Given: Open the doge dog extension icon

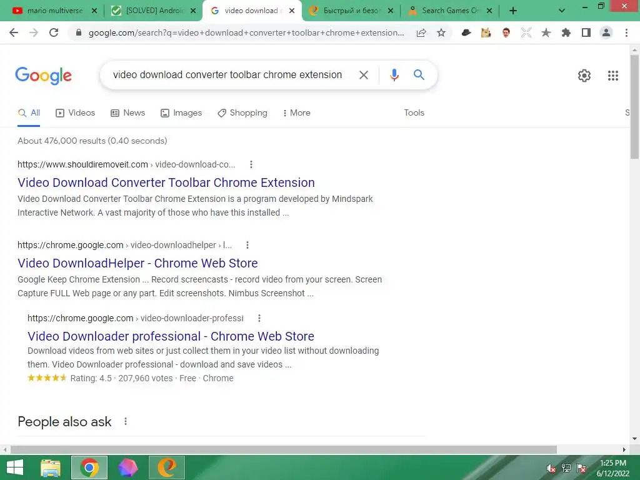Looking at the screenshot, I should [x=486, y=32].
